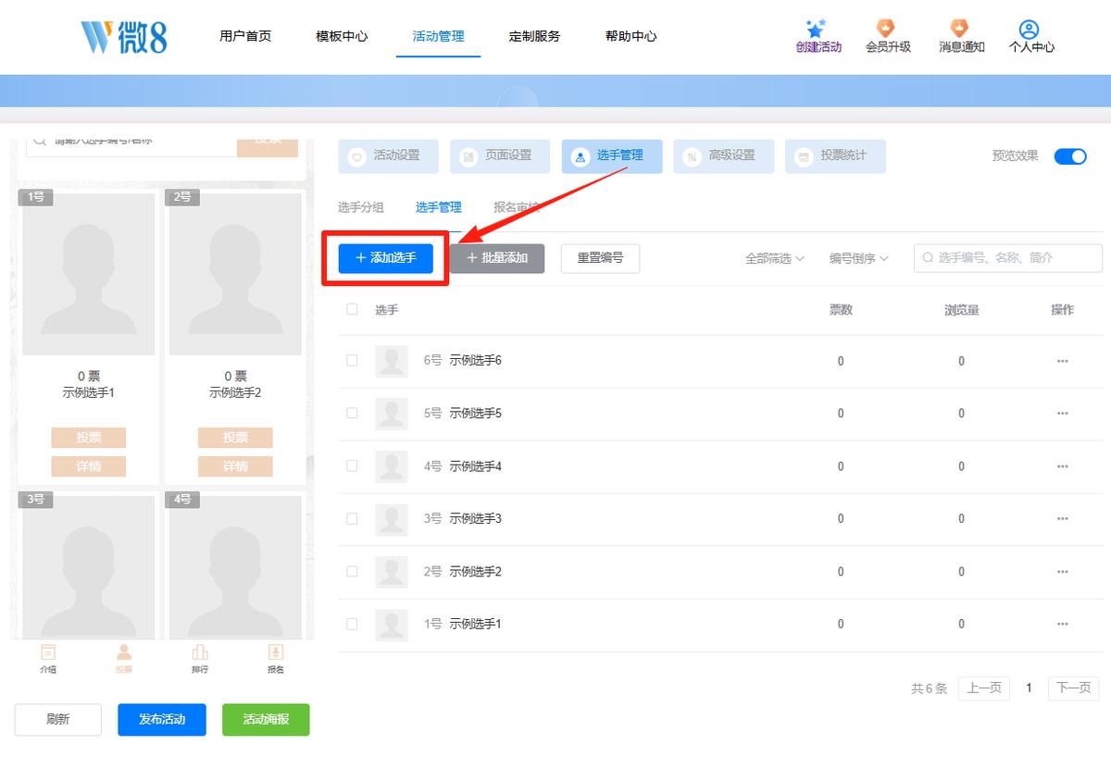The width and height of the screenshot is (1111, 781).
Task: Click the 选手编号、名称、简介 search field
Action: 1008,258
